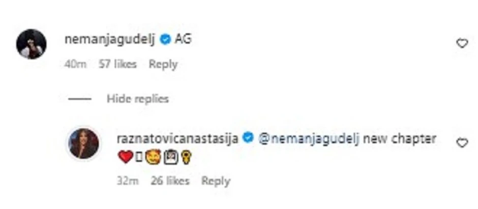Collapse thread using Hide replies
The image size is (478, 209).
[x=137, y=99]
